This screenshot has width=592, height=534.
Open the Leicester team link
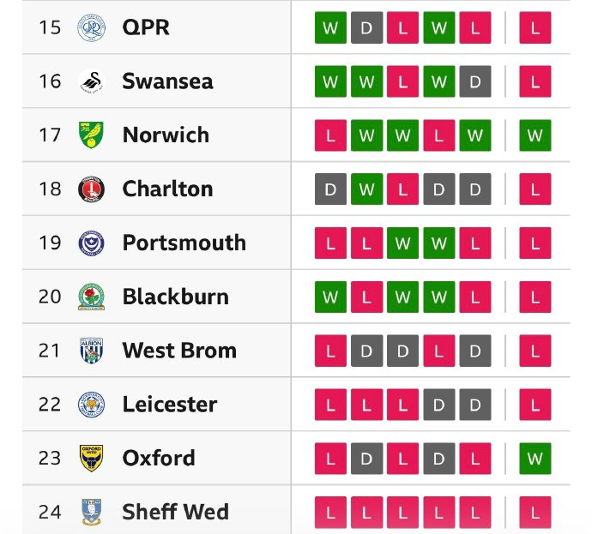click(169, 405)
